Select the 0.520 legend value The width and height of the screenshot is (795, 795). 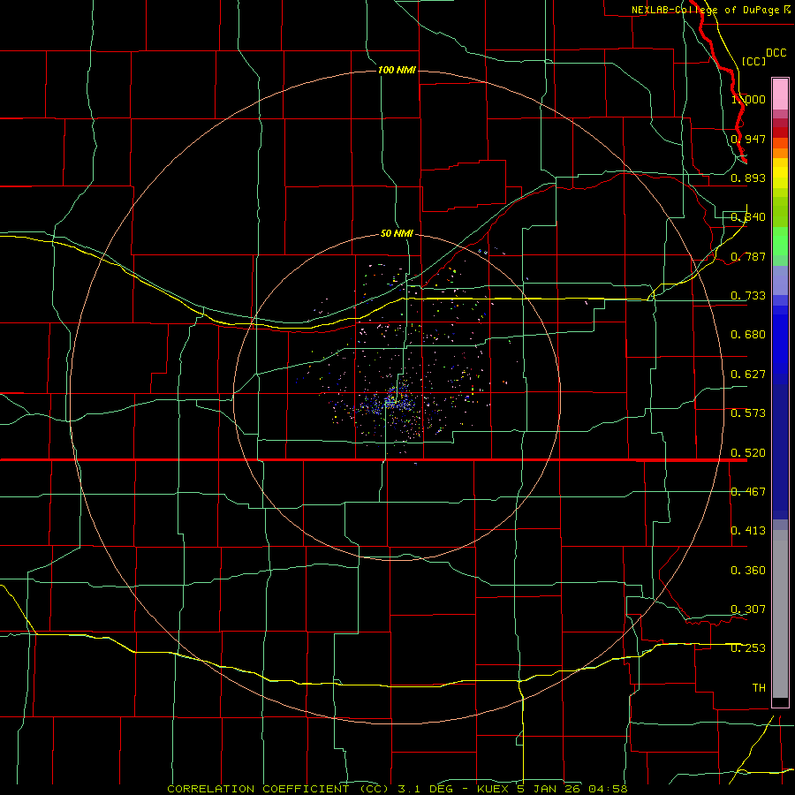tap(748, 453)
